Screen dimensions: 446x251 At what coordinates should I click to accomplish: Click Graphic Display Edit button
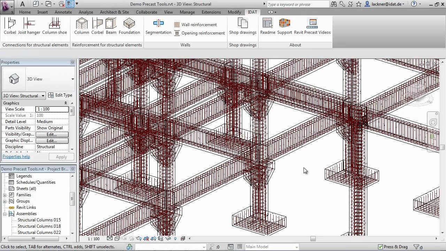pyautogui.click(x=52, y=140)
